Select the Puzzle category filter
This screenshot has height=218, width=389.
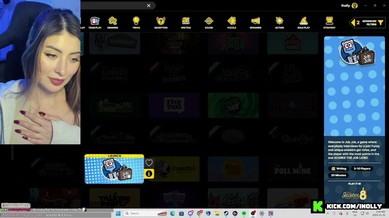[232, 23]
